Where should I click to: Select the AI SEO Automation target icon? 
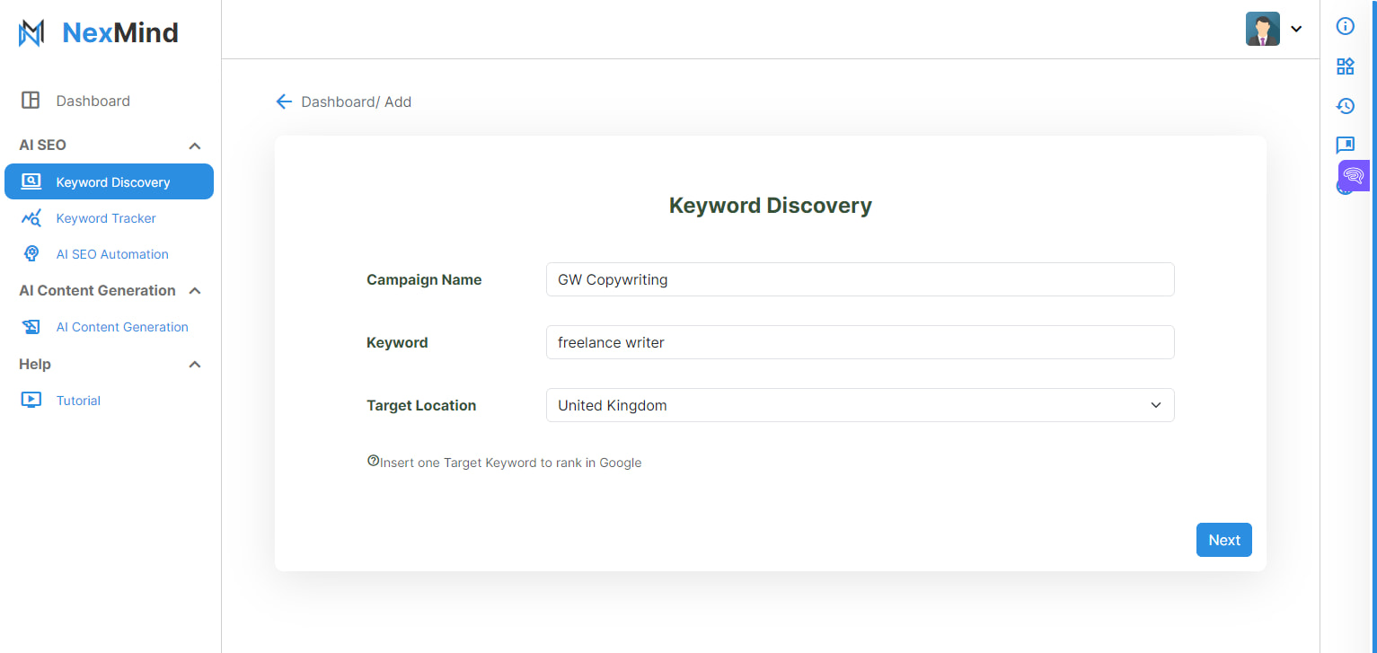(x=32, y=254)
